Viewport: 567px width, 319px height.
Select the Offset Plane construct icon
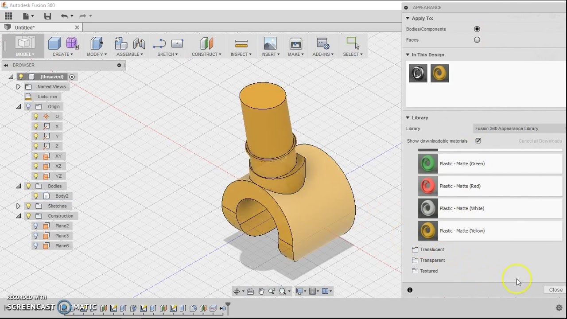coord(206,43)
